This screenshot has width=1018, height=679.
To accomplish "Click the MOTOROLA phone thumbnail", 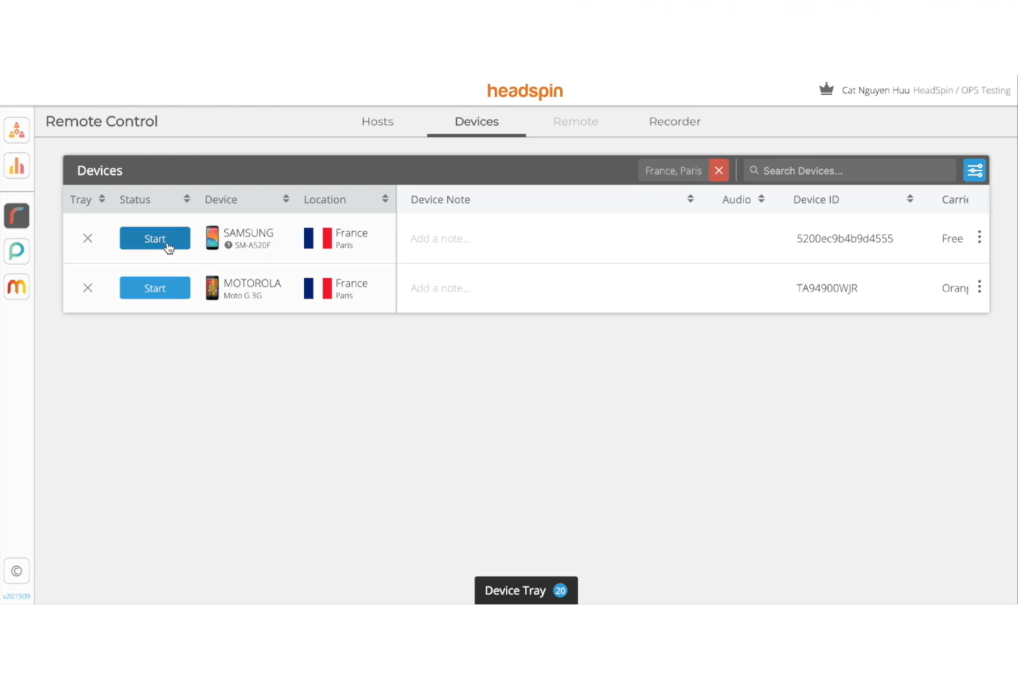I will [212, 288].
